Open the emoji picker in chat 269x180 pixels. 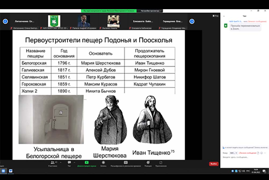pyautogui.click(x=261, y=153)
